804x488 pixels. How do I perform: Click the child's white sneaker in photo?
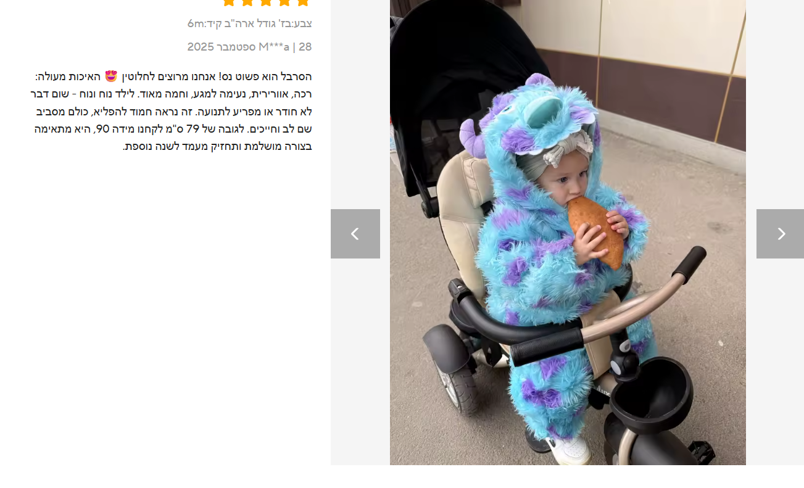tap(570, 450)
